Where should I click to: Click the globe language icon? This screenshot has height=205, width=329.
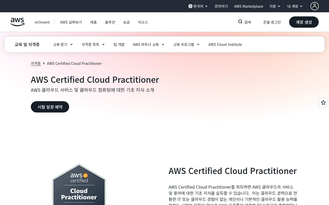click(x=190, y=6)
